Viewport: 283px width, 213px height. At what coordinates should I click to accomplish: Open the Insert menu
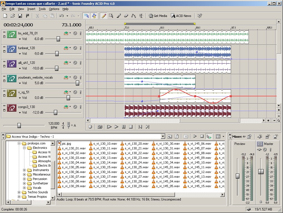(31, 9)
